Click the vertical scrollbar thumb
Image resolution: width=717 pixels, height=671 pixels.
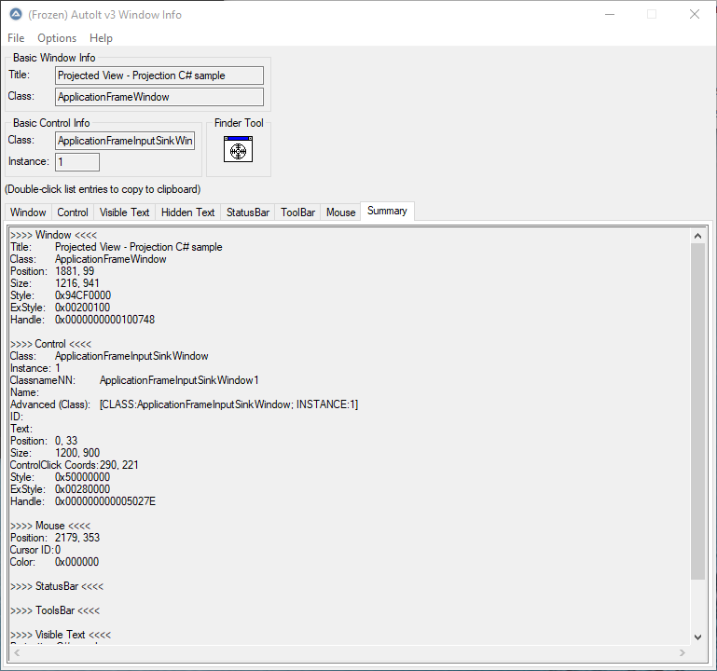click(x=697, y=411)
